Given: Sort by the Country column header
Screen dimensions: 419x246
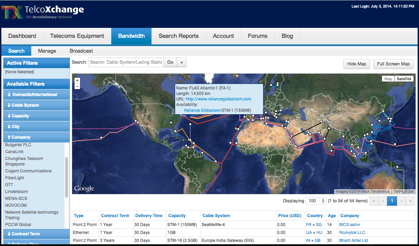Looking at the screenshot, I should tap(315, 216).
